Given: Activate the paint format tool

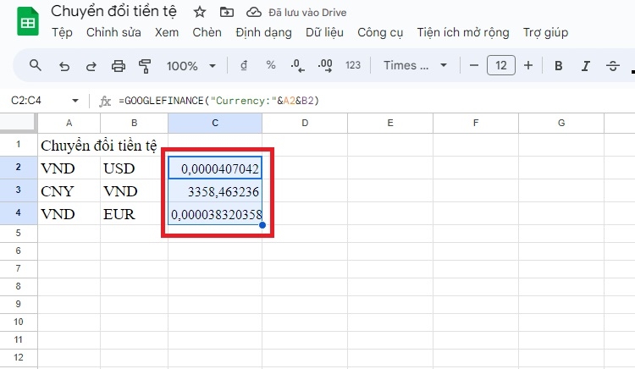Looking at the screenshot, I should click(x=145, y=65).
